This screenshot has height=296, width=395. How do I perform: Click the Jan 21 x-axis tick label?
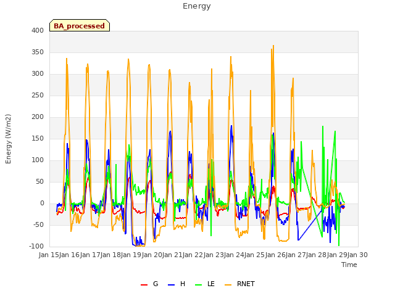[x=172, y=255]
